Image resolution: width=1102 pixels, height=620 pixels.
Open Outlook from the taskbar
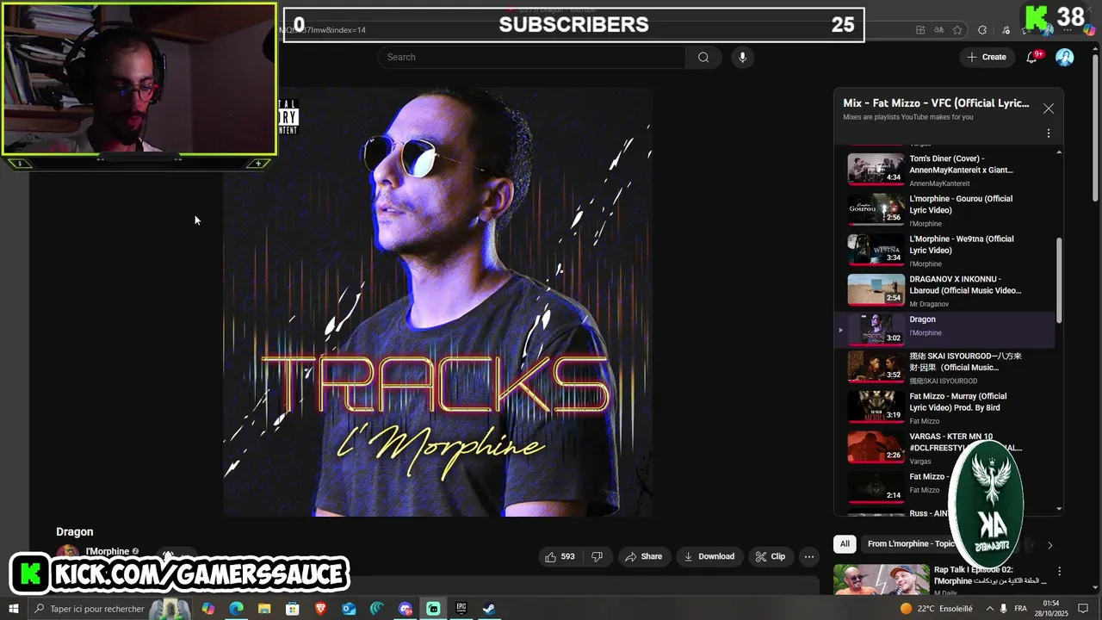[349, 609]
